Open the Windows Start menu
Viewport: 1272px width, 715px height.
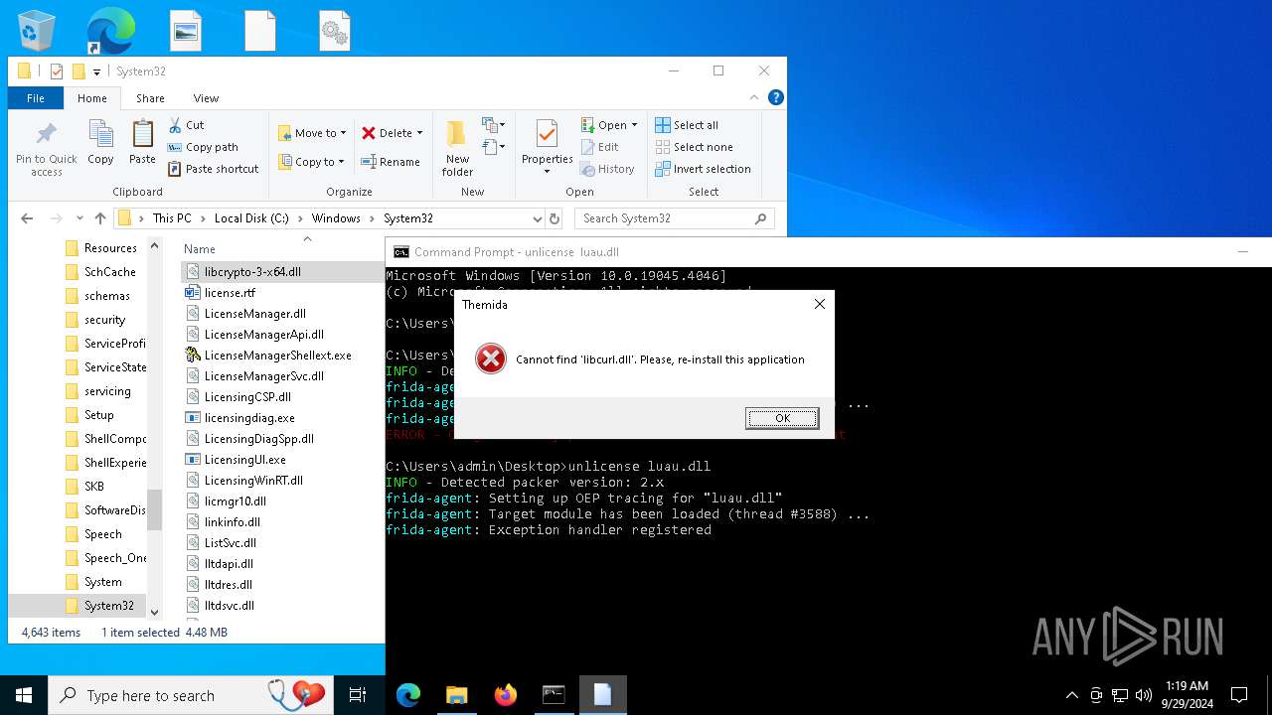24,695
